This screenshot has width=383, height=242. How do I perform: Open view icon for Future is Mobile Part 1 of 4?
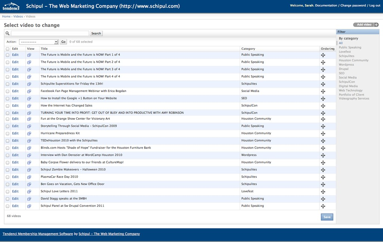[x=29, y=55]
